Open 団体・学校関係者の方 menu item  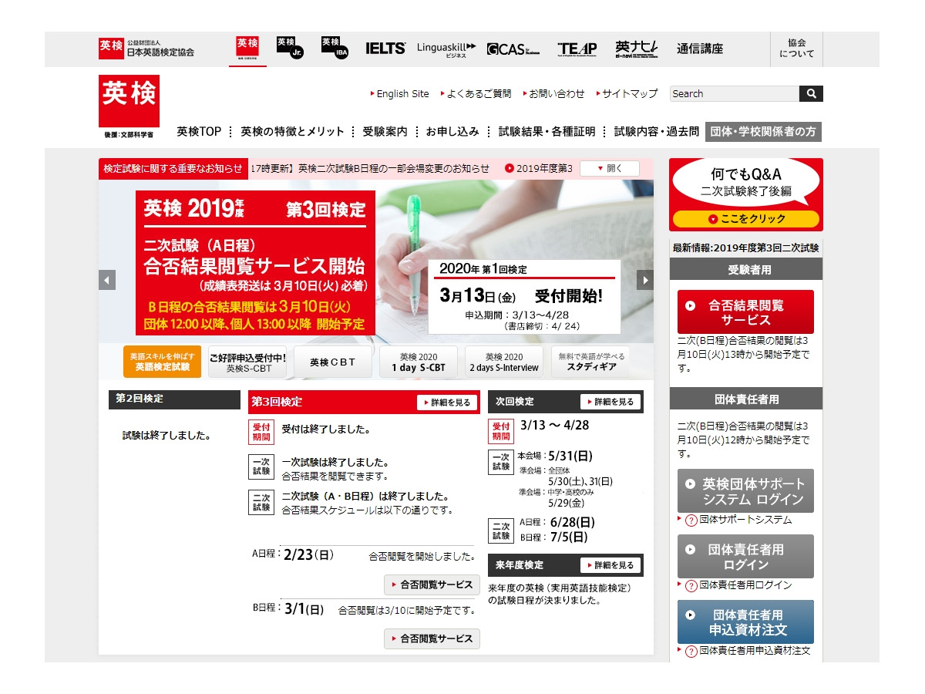pos(763,132)
